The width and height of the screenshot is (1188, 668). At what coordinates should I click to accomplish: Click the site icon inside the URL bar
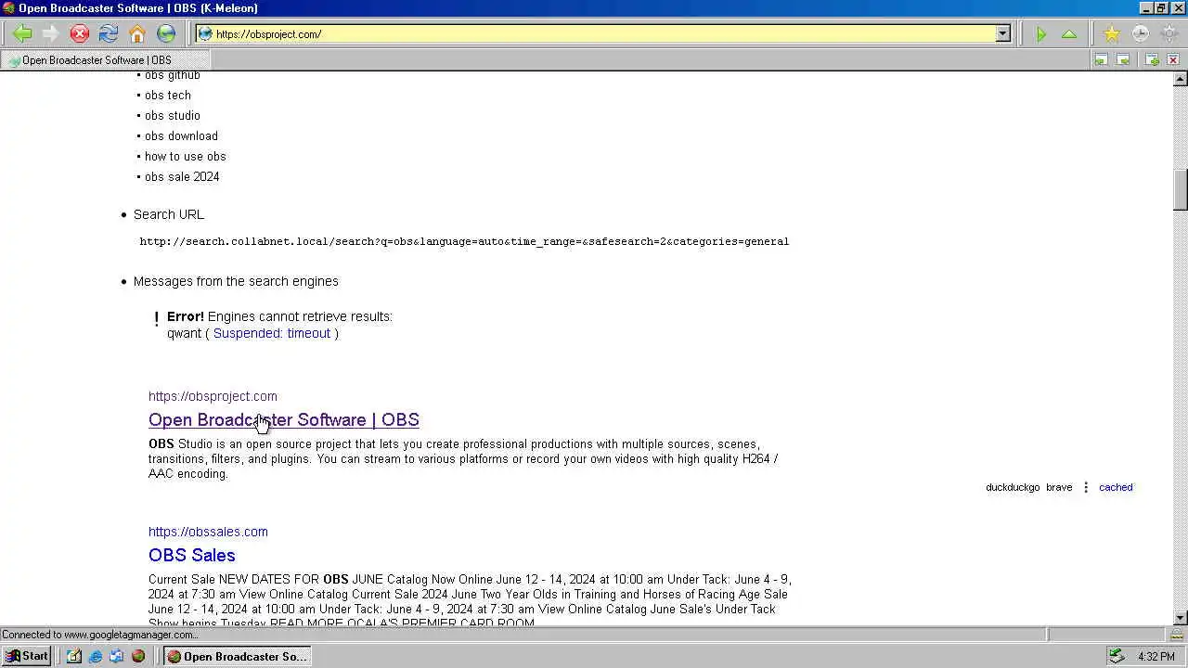tap(206, 34)
